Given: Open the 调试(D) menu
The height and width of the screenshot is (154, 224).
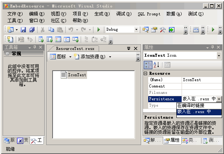Looking at the screenshot, I should pos(124,14).
